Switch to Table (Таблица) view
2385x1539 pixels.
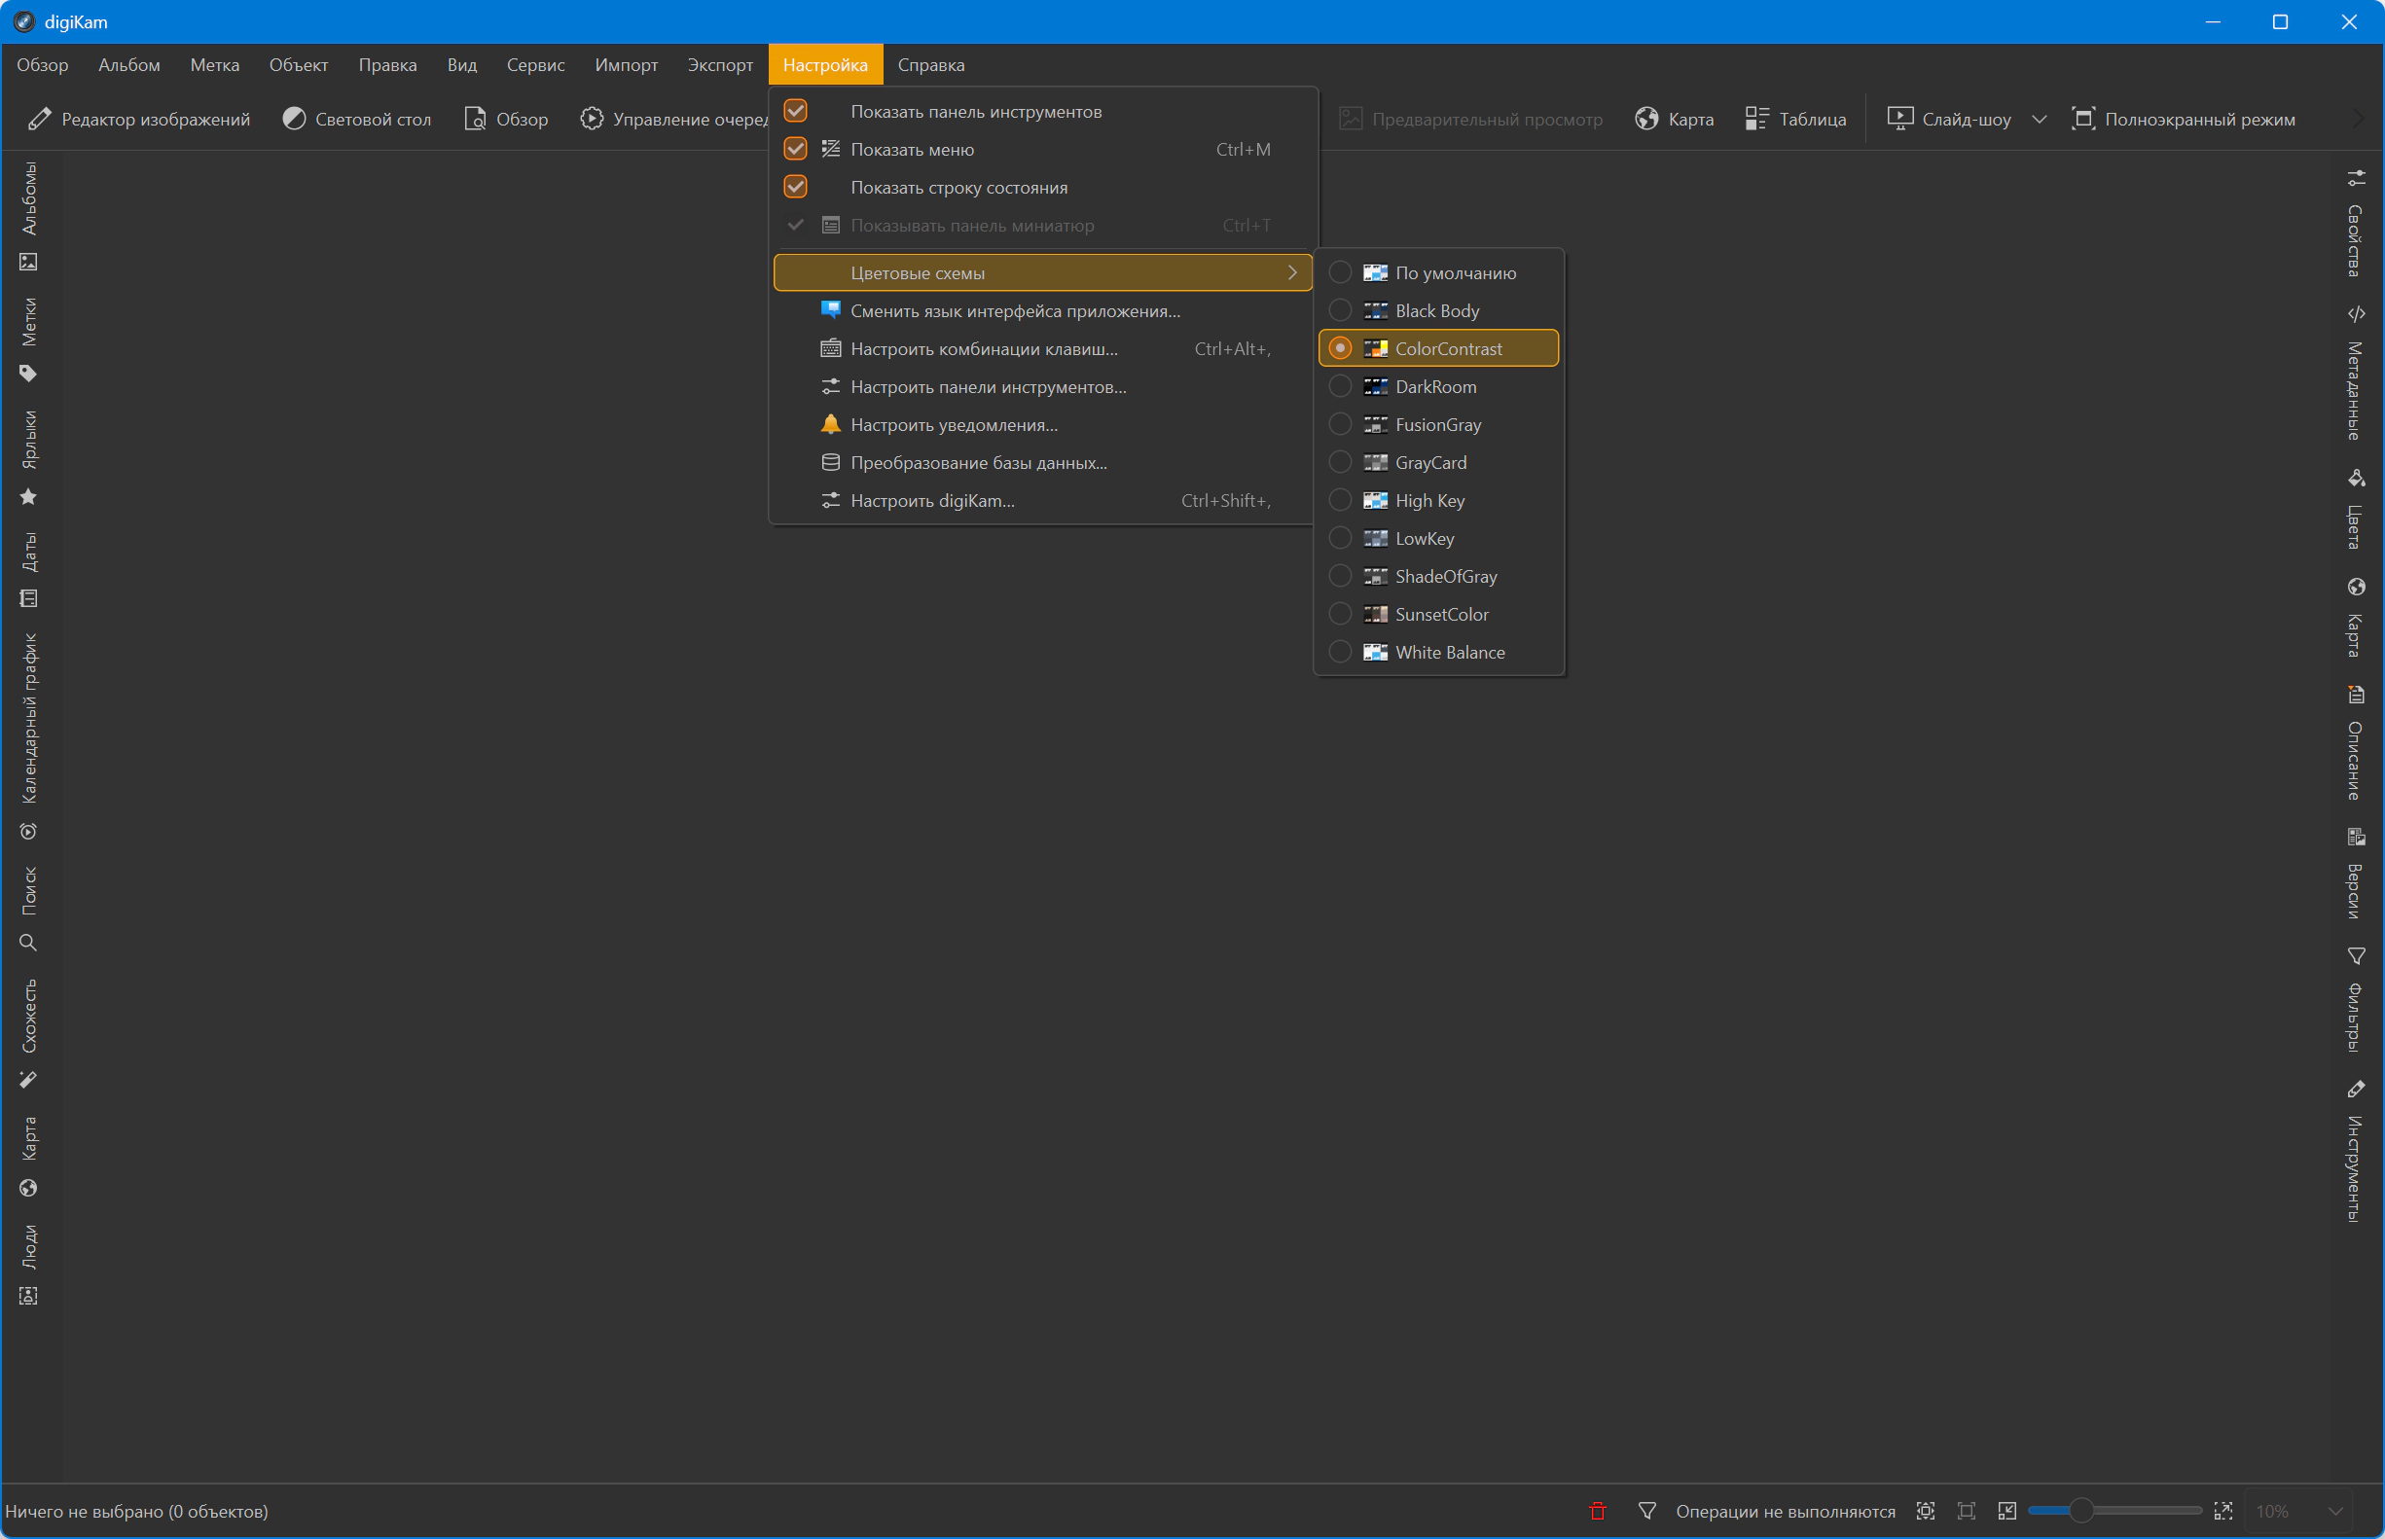tap(1795, 119)
